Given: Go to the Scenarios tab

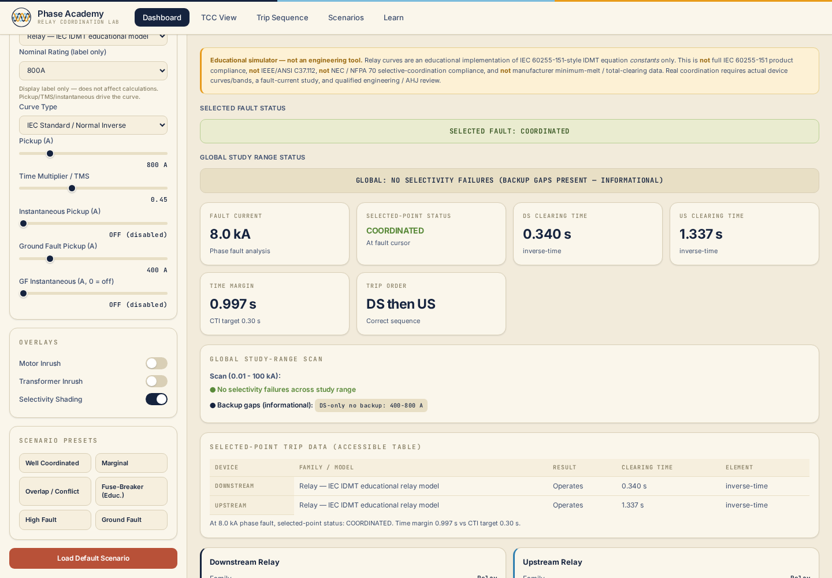Looking at the screenshot, I should pos(346,17).
